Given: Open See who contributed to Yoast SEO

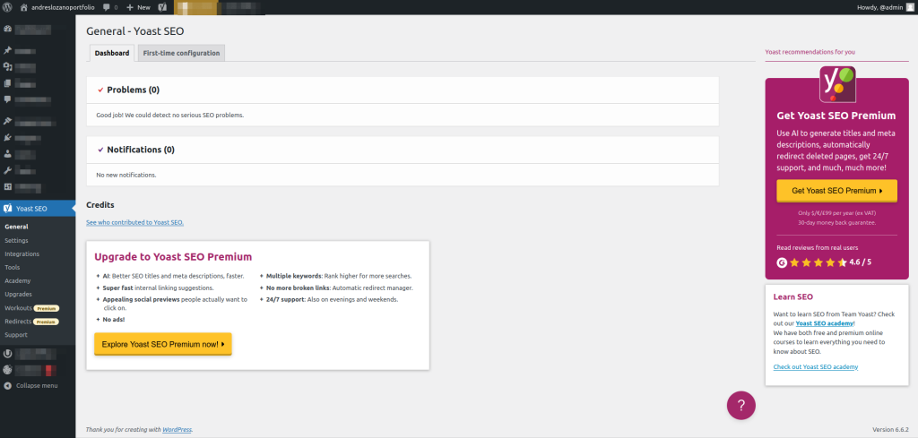Looking at the screenshot, I should click(134, 222).
